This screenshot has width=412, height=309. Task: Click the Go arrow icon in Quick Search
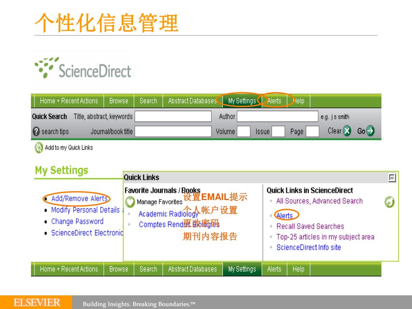click(x=371, y=131)
